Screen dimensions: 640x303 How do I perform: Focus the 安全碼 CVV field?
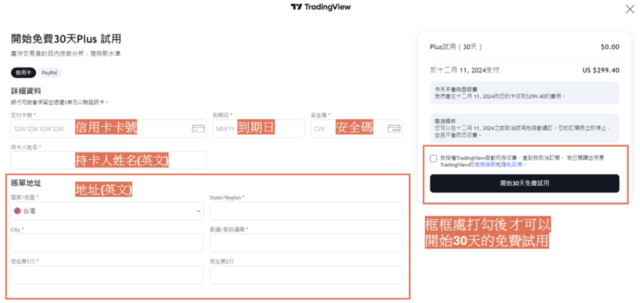[x=356, y=129]
